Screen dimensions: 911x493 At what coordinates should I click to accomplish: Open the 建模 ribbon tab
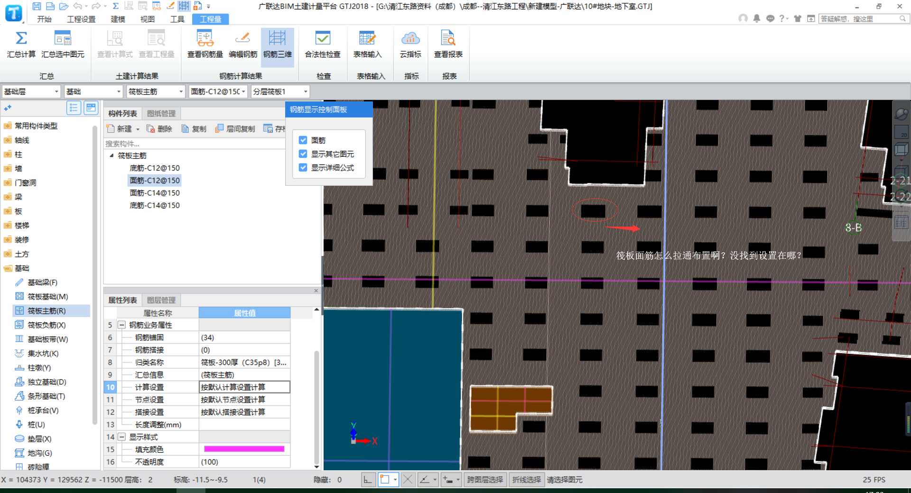point(118,19)
